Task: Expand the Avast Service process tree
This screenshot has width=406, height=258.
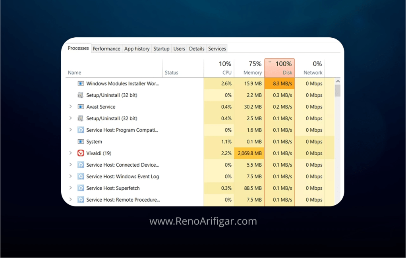Action: coord(71,106)
